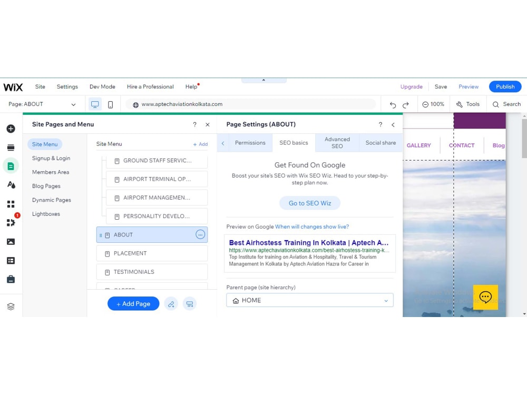Open the Media image icon in sidebar
Image resolution: width=527 pixels, height=395 pixels.
coord(11,242)
